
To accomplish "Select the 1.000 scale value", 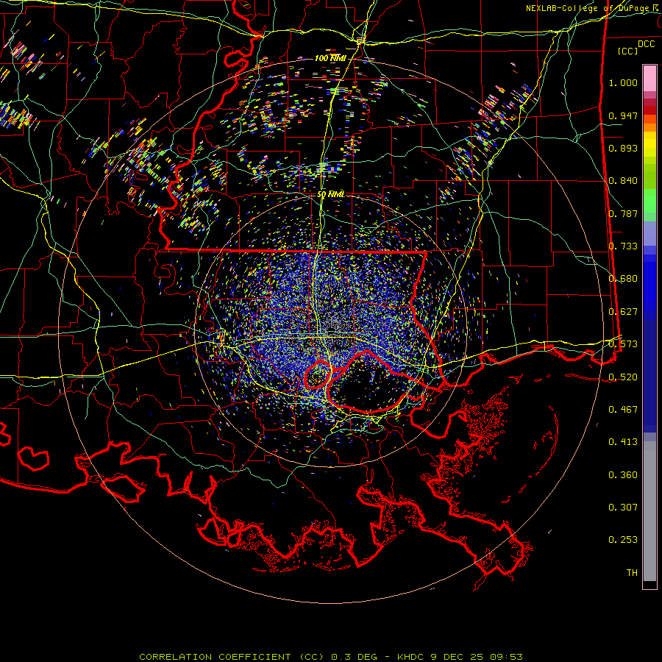I will pyautogui.click(x=623, y=82).
